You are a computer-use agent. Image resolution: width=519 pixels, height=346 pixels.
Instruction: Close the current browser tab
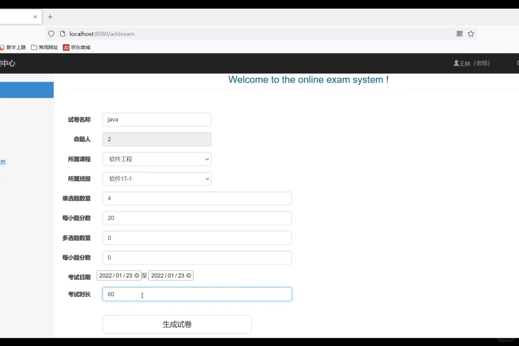tap(35, 17)
